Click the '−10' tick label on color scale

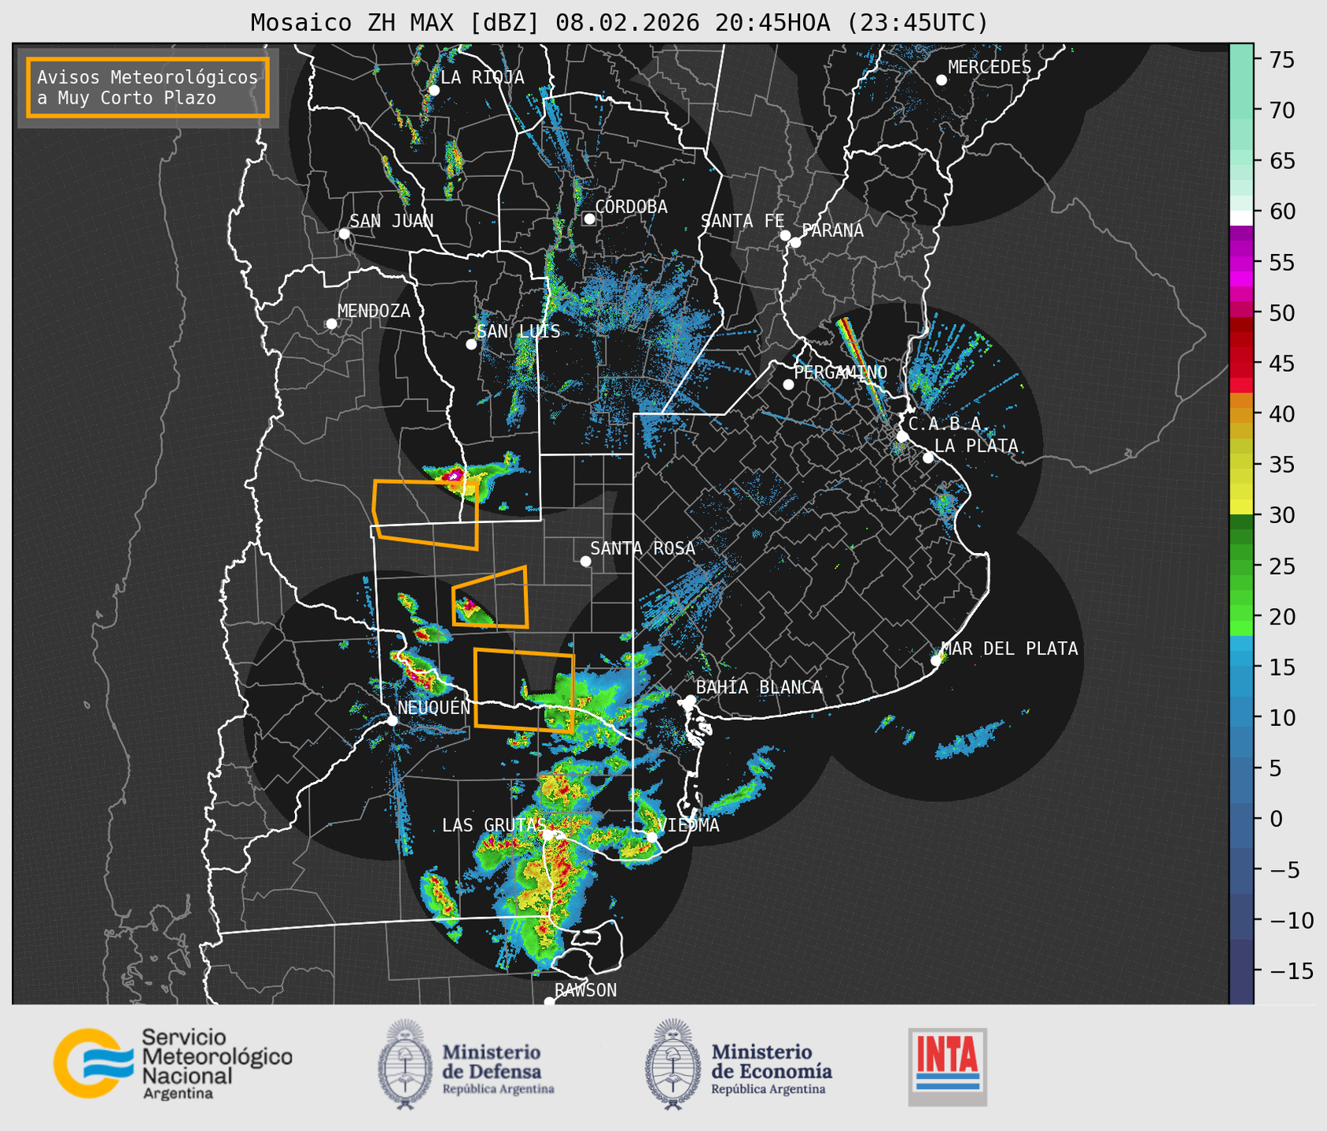tap(1290, 920)
